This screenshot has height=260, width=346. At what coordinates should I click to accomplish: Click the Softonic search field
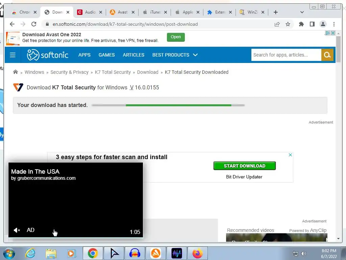click(x=286, y=55)
